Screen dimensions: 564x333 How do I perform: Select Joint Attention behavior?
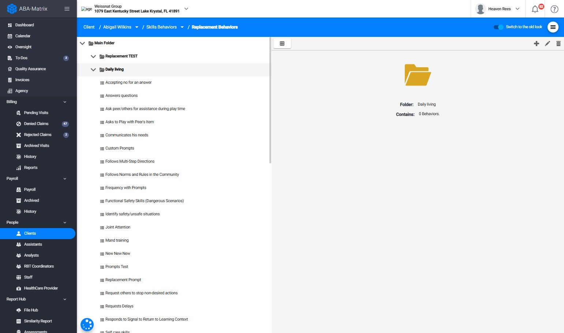[x=118, y=227]
